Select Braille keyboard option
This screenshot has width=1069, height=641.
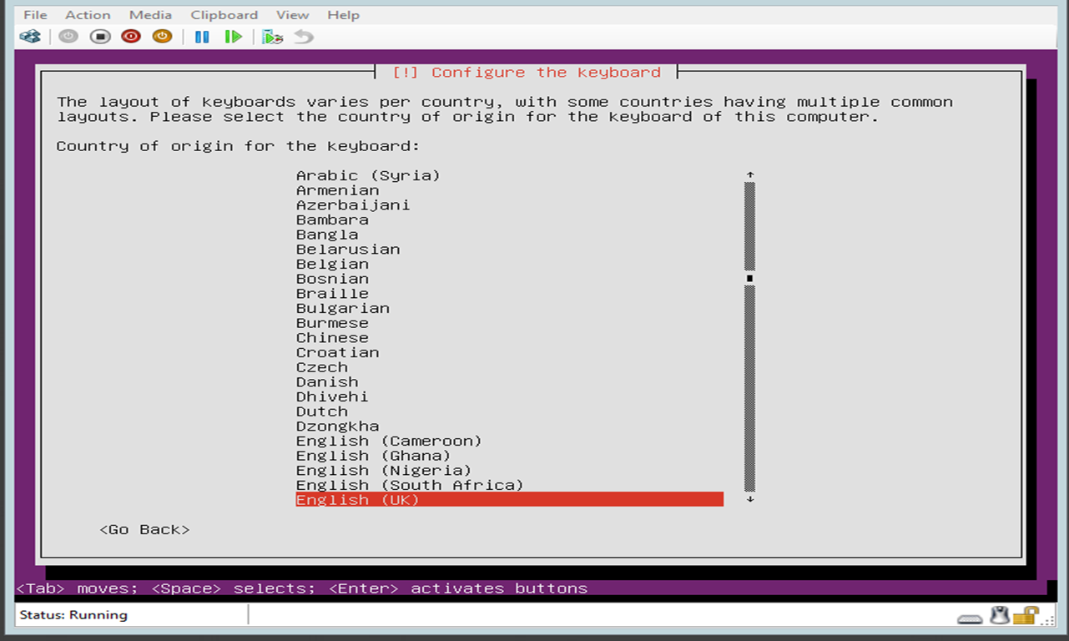point(510,294)
